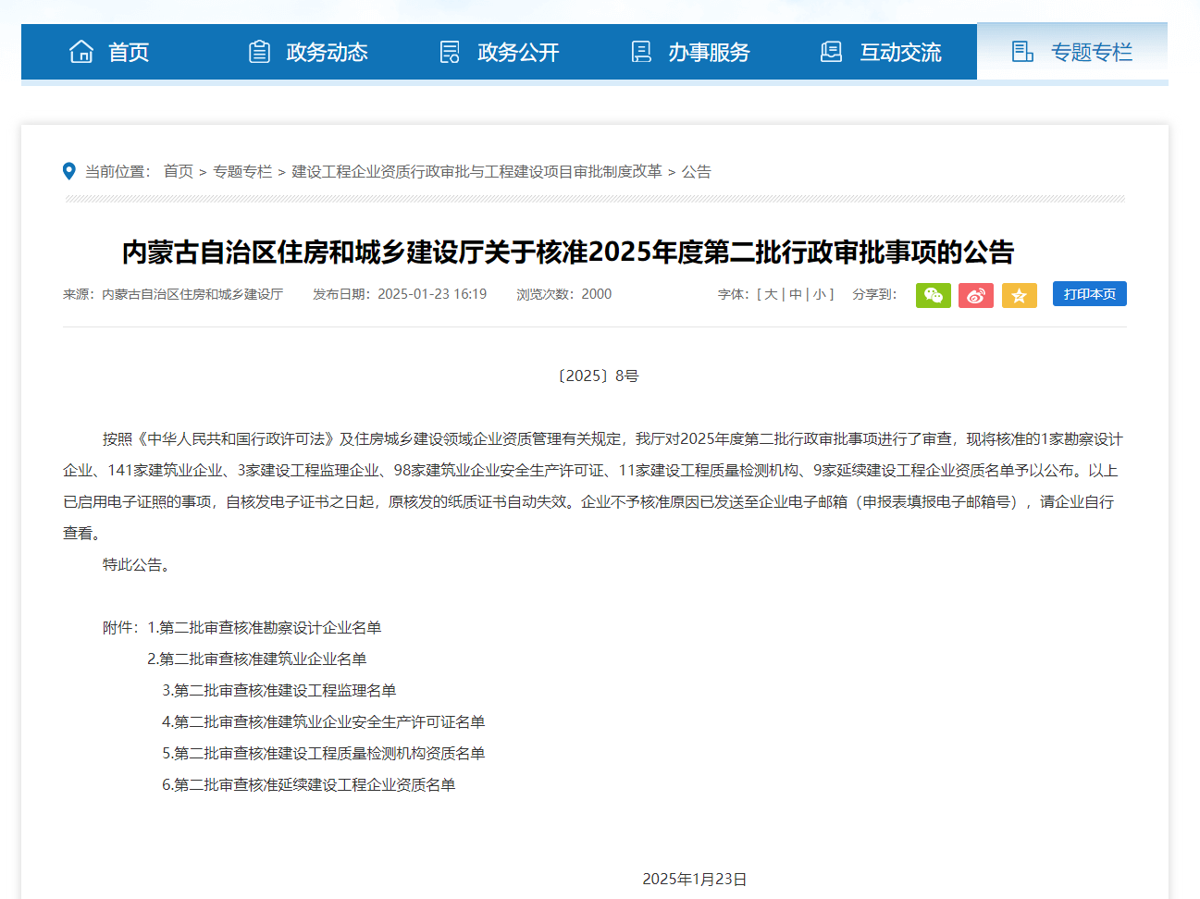Click the 打印本页 print button
Viewport: 1200px width, 899px height.
[x=1089, y=293]
